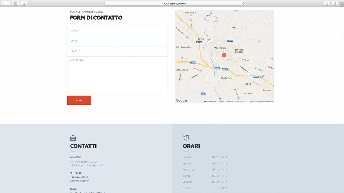344x193 pixels.
Task: Open the home page icon
Action: coord(24,3)
